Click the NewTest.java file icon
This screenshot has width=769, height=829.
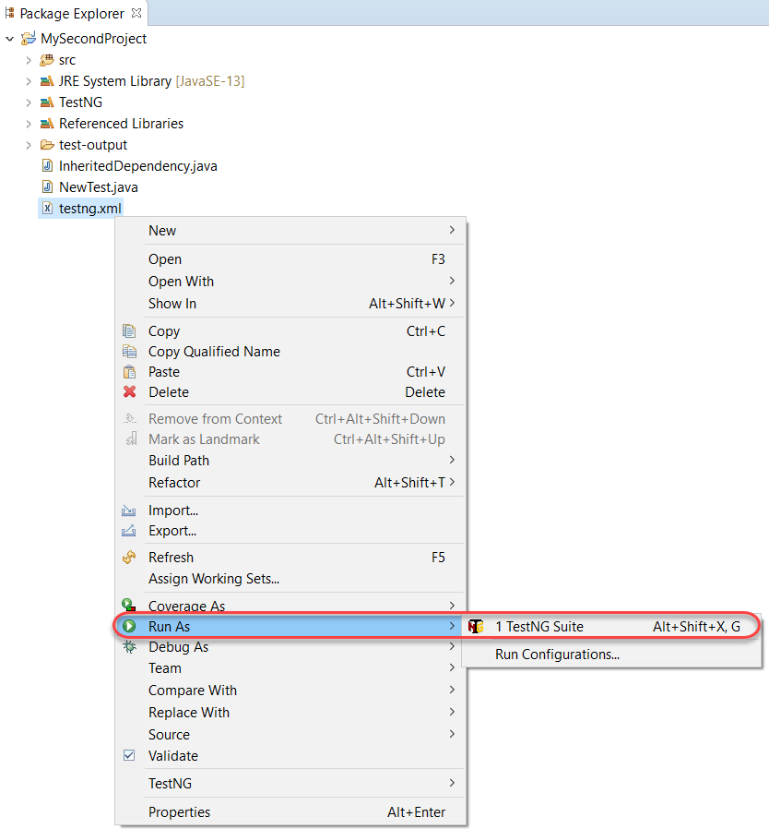[47, 187]
